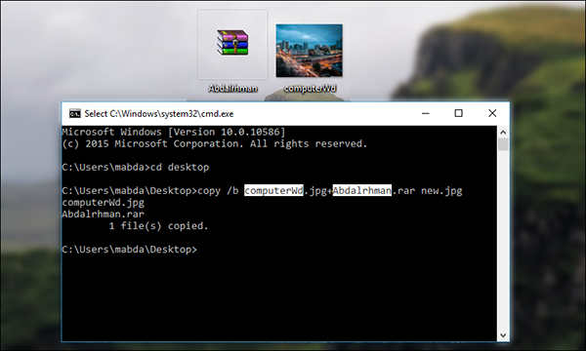
Task: Select the Abdalrhman WinRAR archive desktop icon
Action: [232, 43]
